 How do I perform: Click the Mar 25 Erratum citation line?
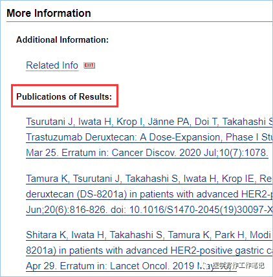click(x=147, y=153)
